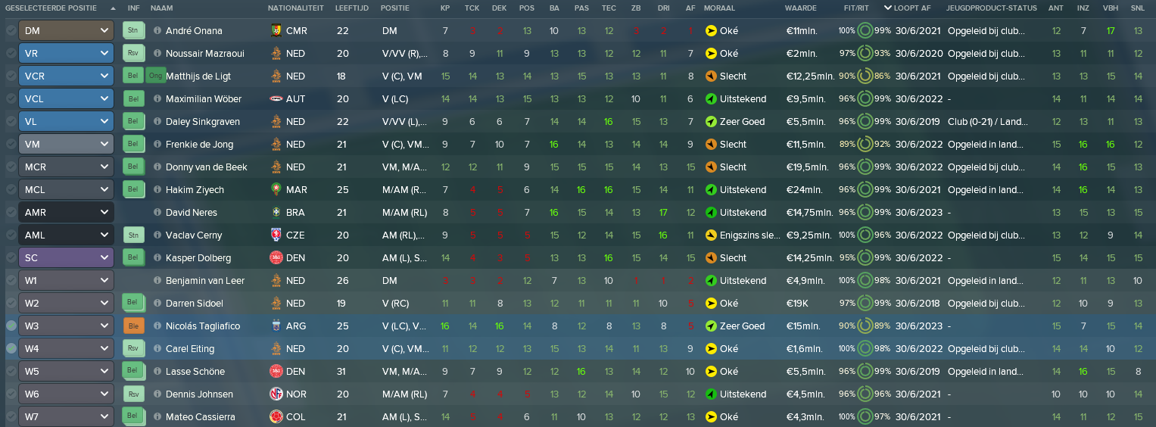The height and width of the screenshot is (427, 1156).
Task: Open the DM position dropdown
Action: [66, 31]
